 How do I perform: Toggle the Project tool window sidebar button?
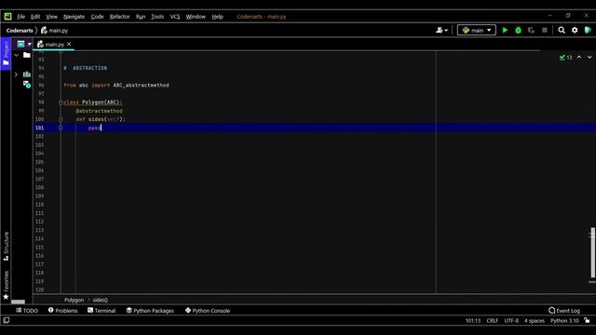pos(6,54)
